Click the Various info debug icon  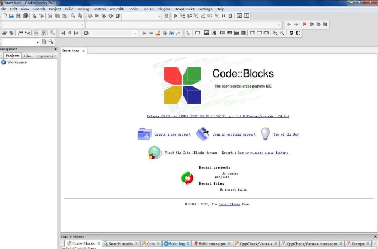246,16
